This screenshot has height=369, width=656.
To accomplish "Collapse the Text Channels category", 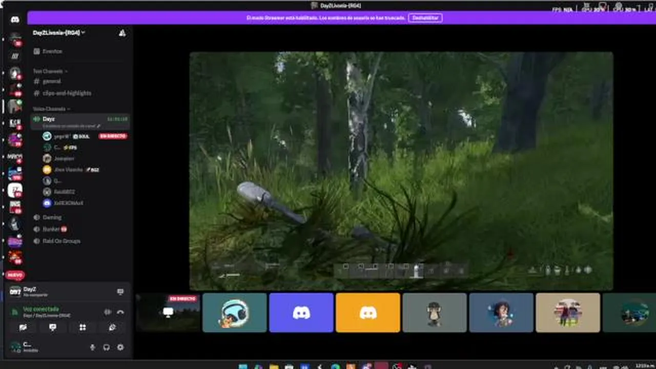I will pyautogui.click(x=50, y=71).
